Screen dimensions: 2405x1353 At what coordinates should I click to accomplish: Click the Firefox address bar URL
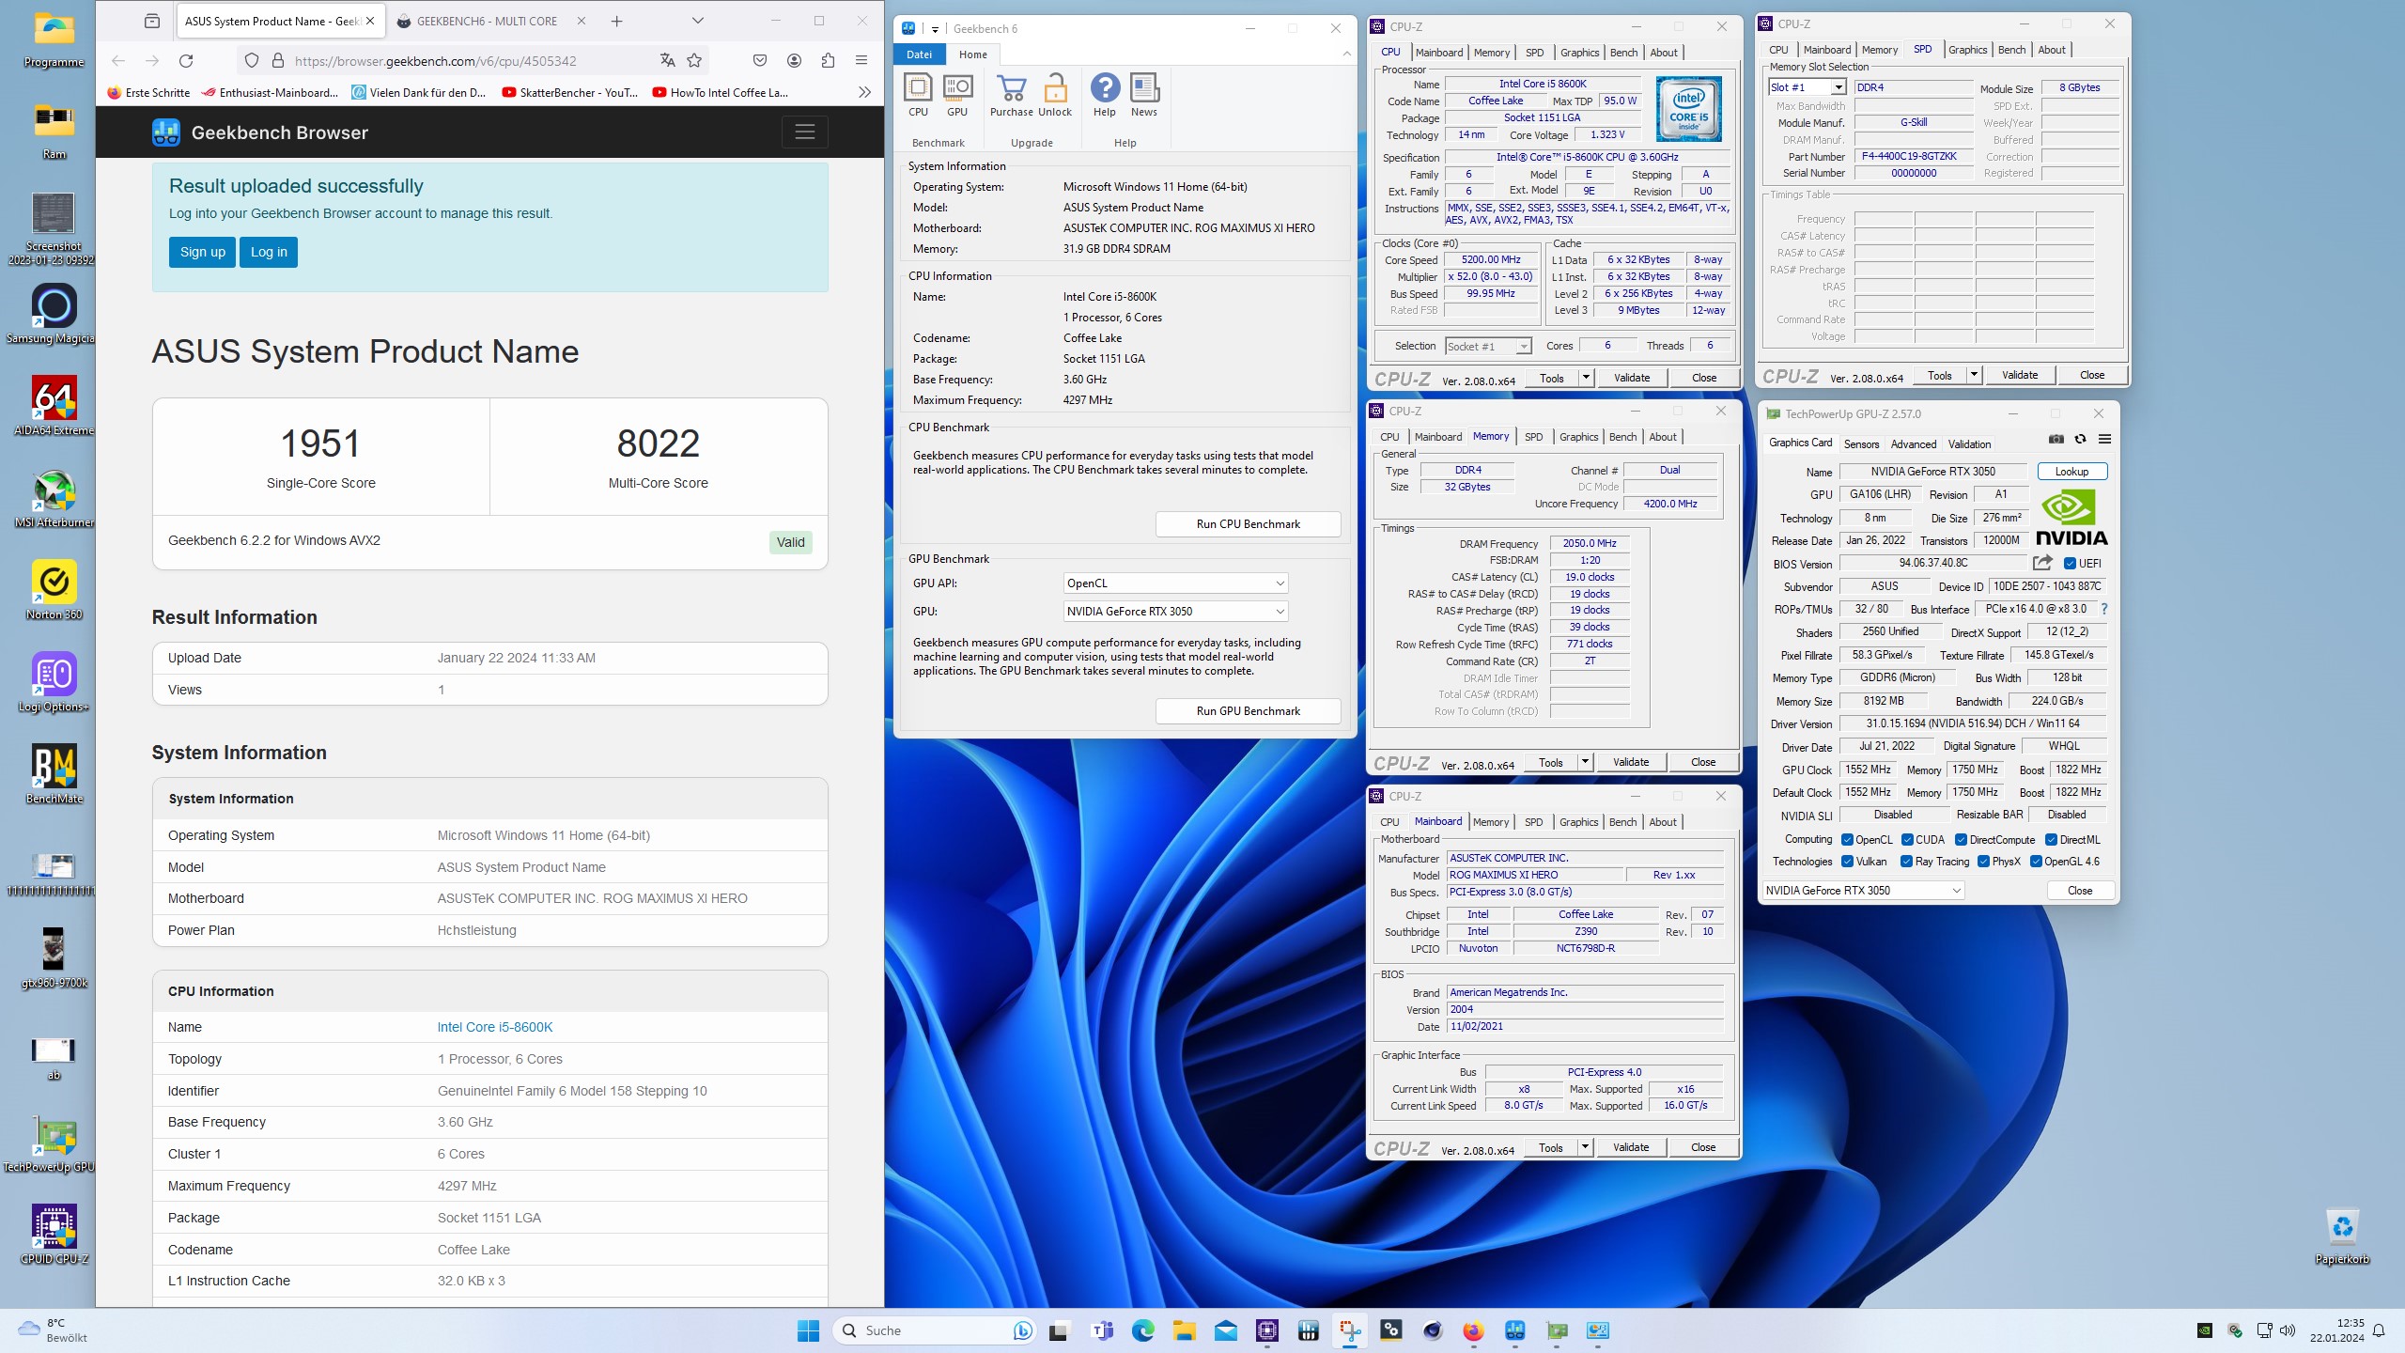435,61
